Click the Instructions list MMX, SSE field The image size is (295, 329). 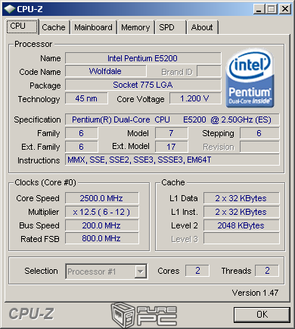pyautogui.click(x=172, y=160)
